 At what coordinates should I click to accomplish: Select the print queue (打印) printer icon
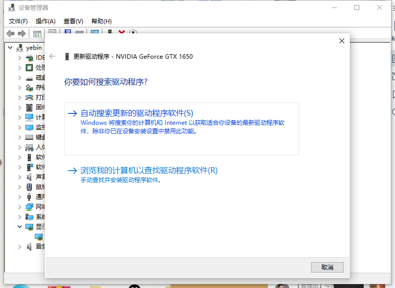coord(29,97)
